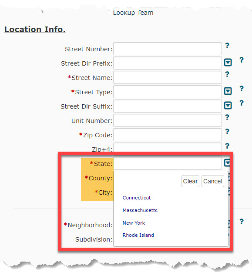Open help icon beside Neighborhood field
Image resolution: width=252 pixels, height=272 pixels.
[242, 222]
